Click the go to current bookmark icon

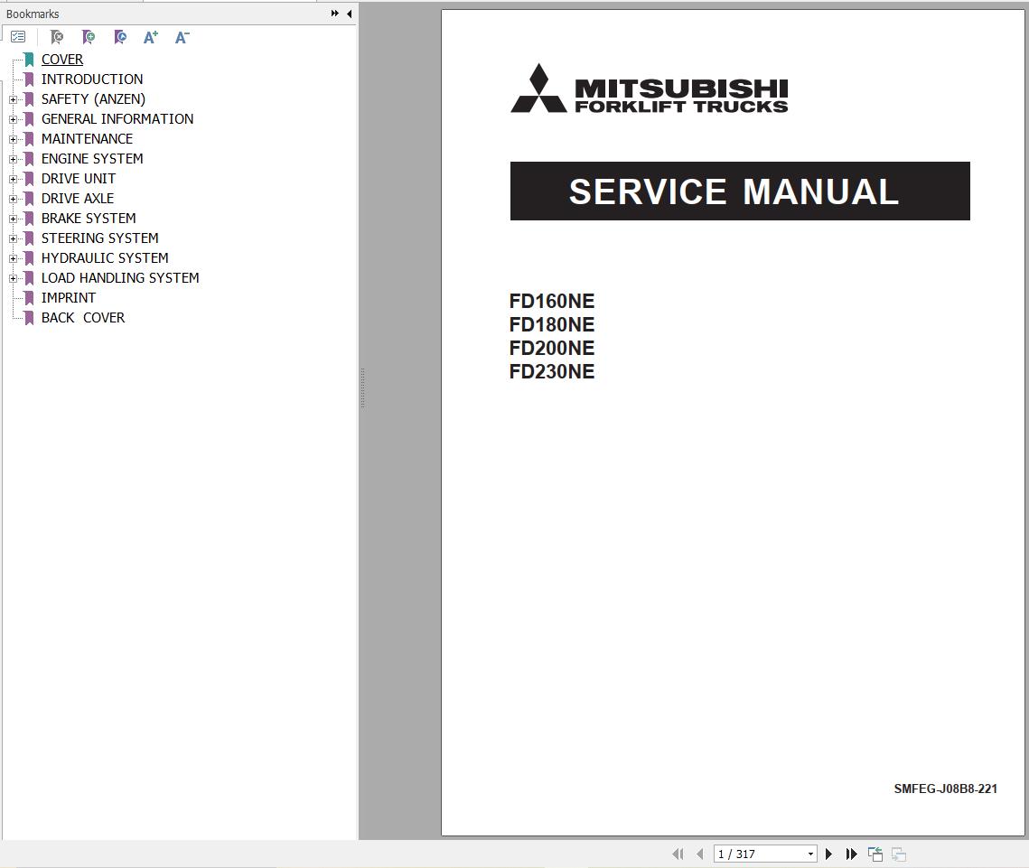pyautogui.click(x=120, y=37)
